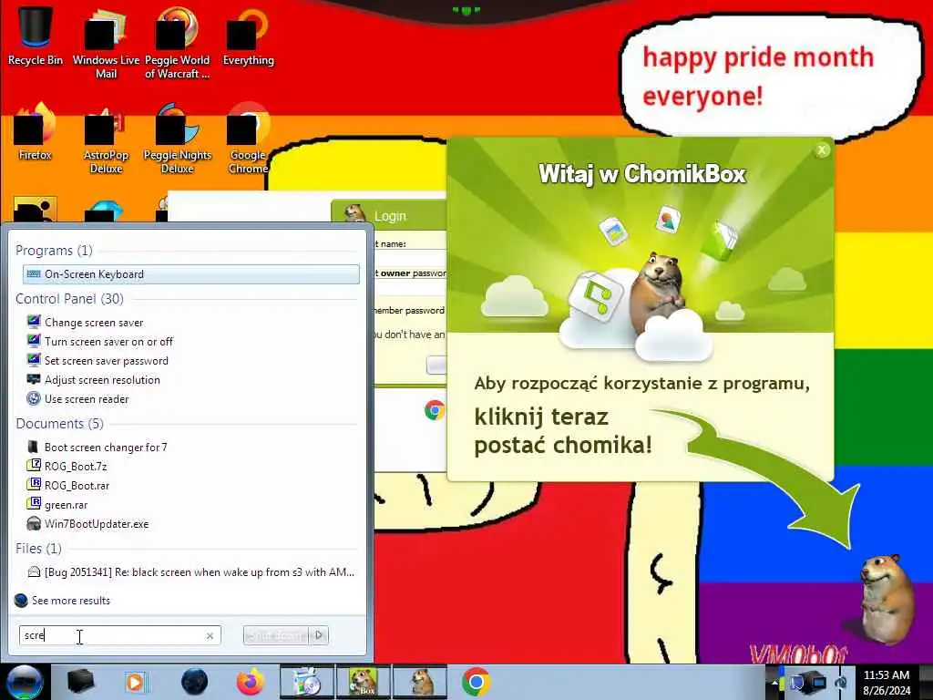Open Windows Media Player from the taskbar
The height and width of the screenshot is (700, 933).
[x=135, y=682]
